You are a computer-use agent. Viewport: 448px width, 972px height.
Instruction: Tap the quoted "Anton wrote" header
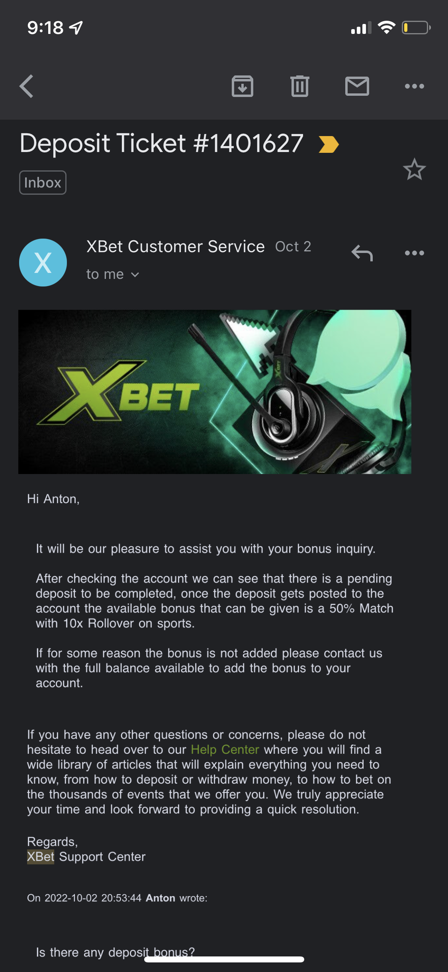click(x=117, y=898)
